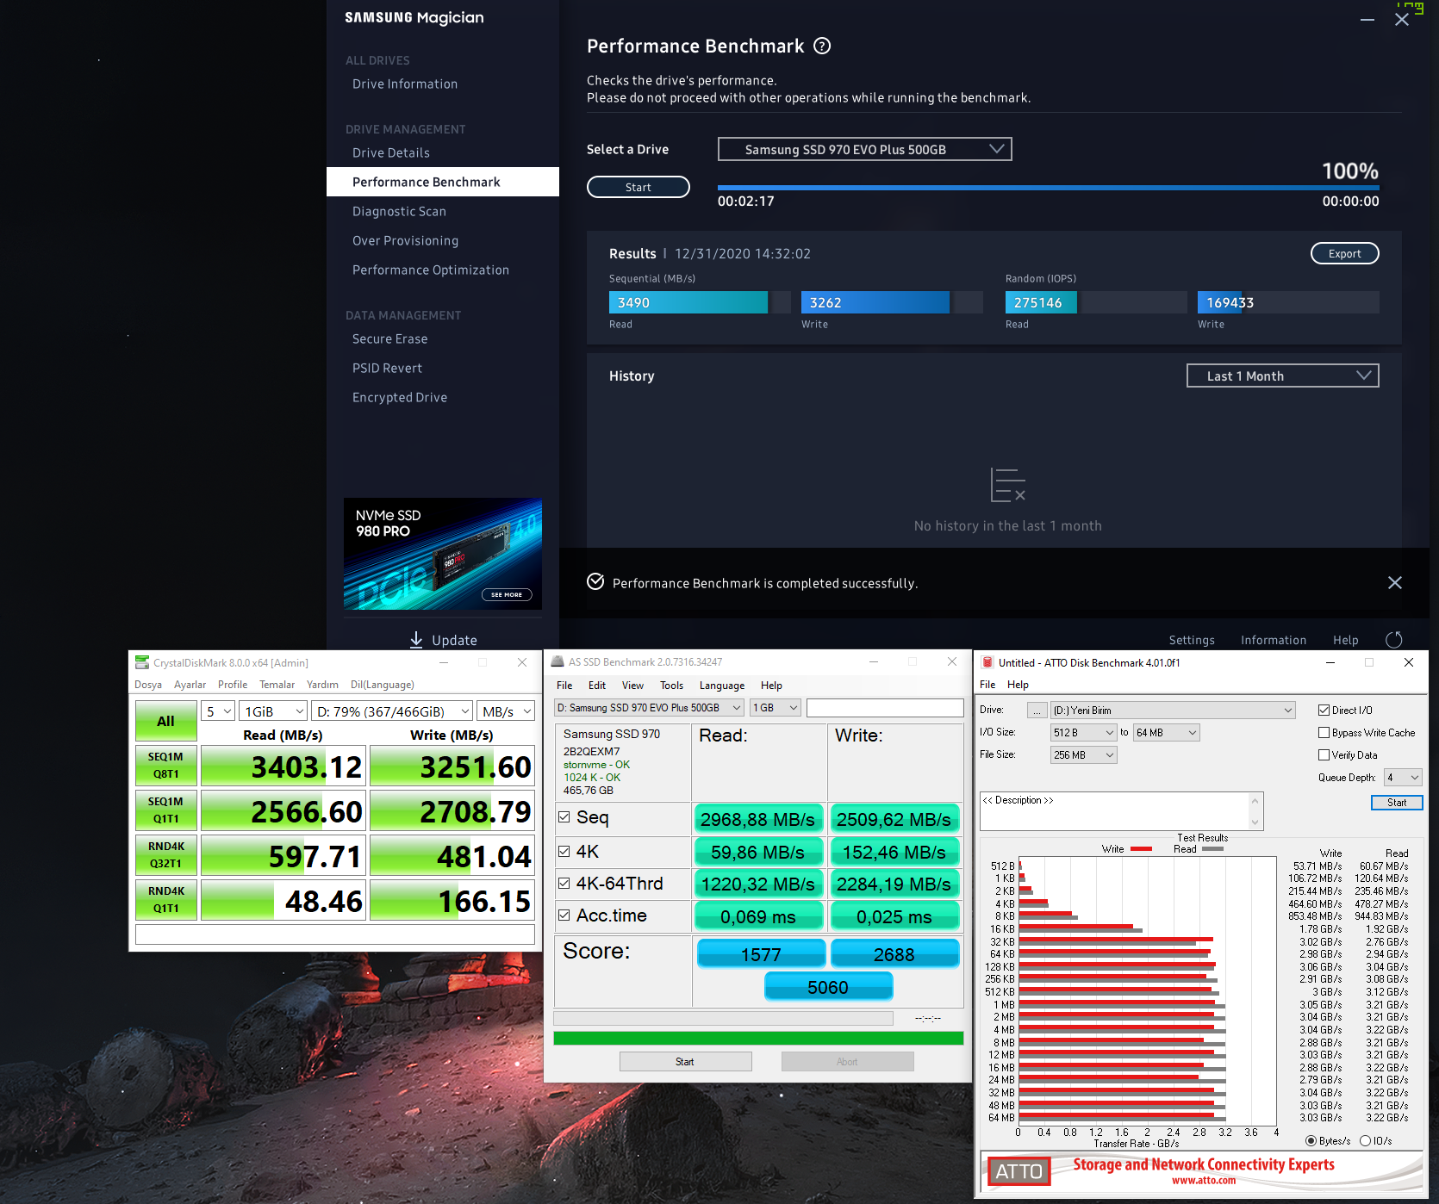
Task: Open Magician Information link
Action: [1274, 640]
